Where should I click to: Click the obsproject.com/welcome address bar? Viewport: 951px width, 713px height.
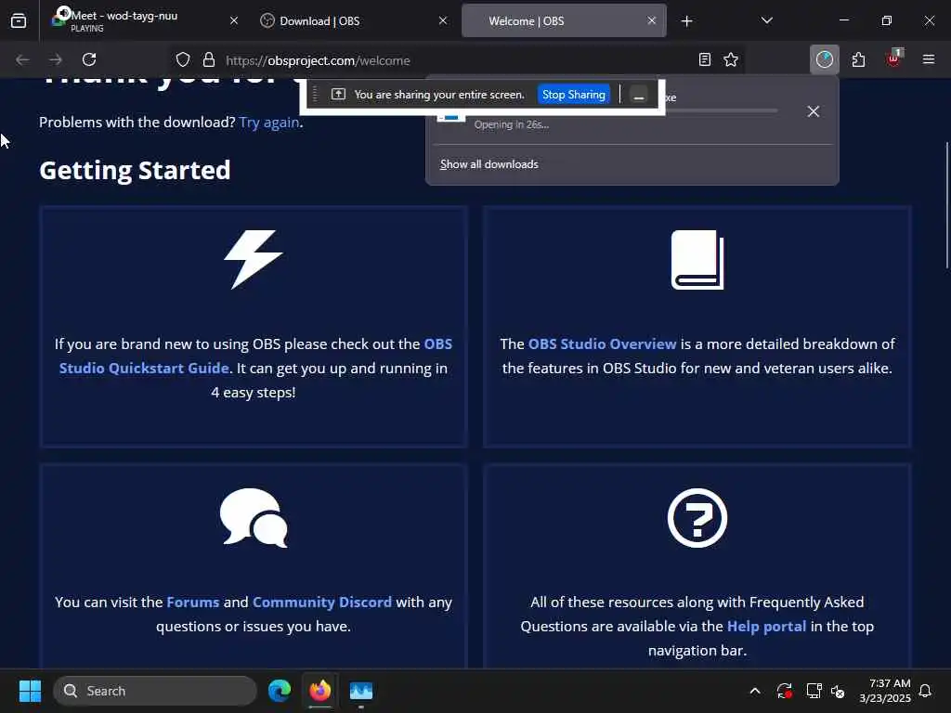point(458,60)
